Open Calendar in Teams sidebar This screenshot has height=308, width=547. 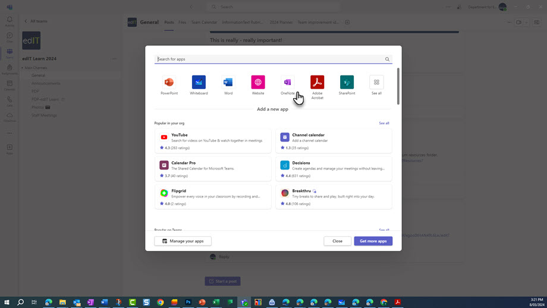(x=10, y=86)
